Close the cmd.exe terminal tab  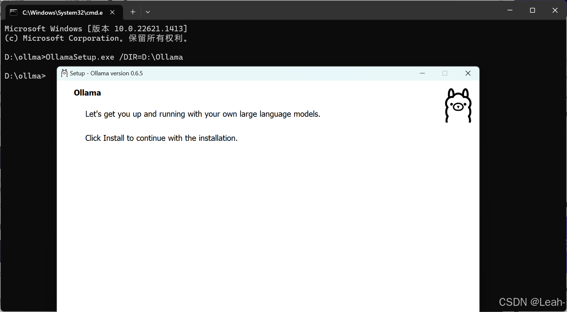[112, 12]
